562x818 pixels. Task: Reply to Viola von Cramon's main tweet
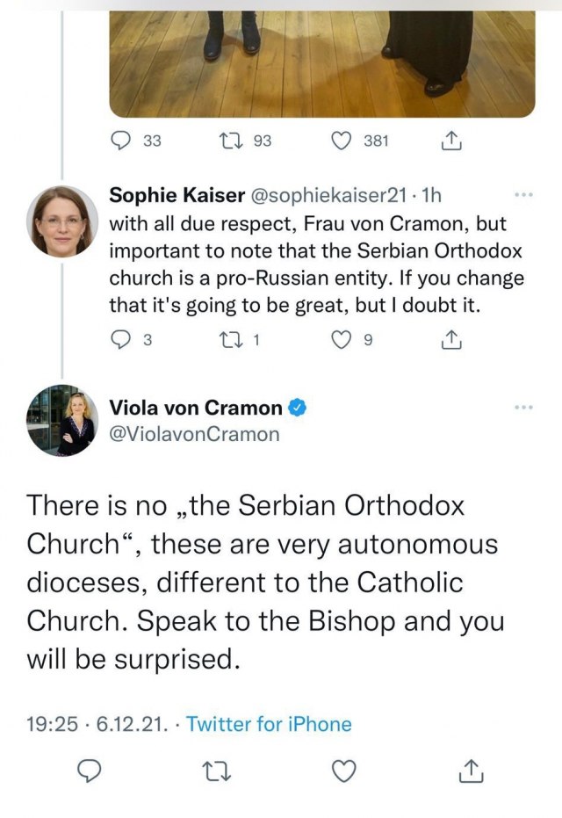coord(88,771)
